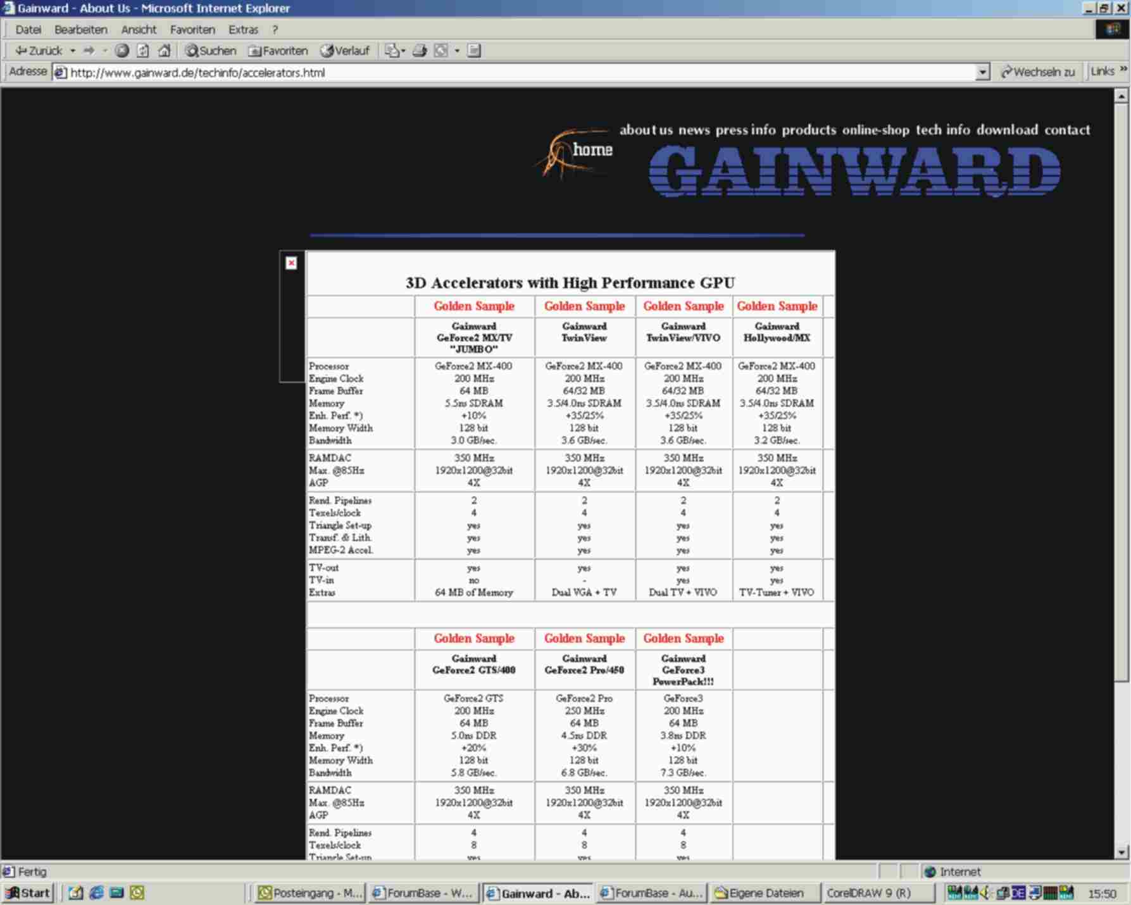Open the Suchen search pane

coord(210,51)
